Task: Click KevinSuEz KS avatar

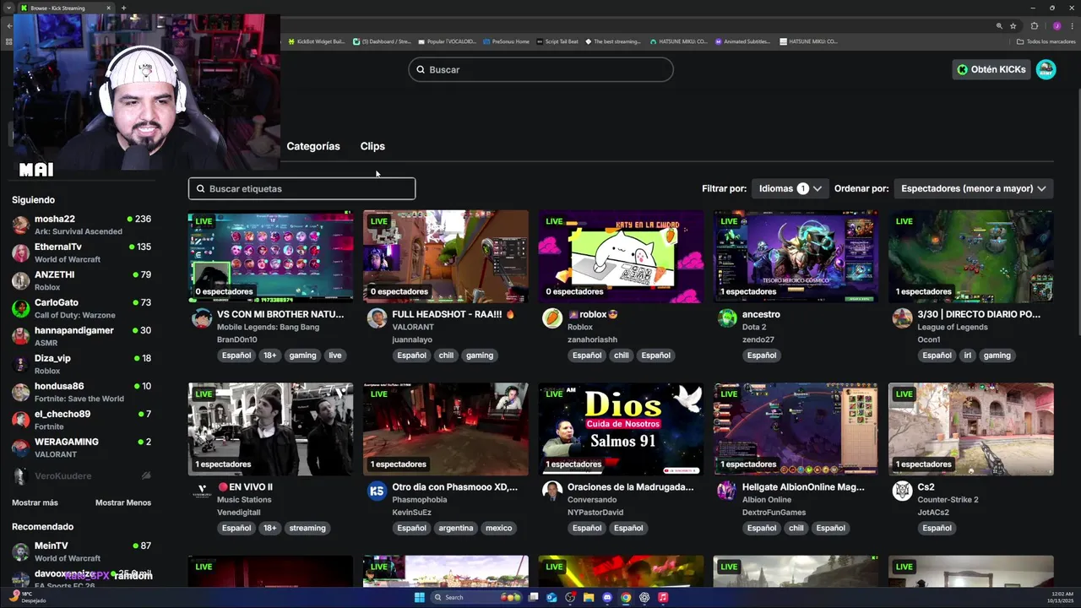Action: (x=377, y=491)
